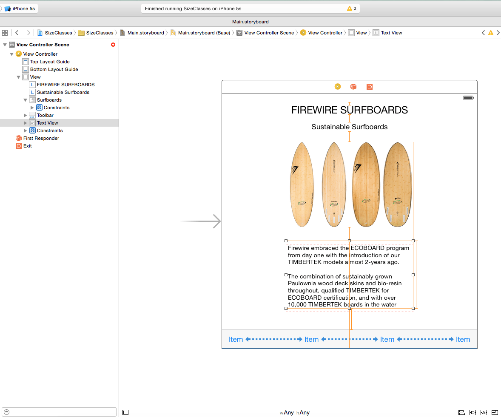
Task: Click the filter field below the outline
Action: (x=59, y=411)
